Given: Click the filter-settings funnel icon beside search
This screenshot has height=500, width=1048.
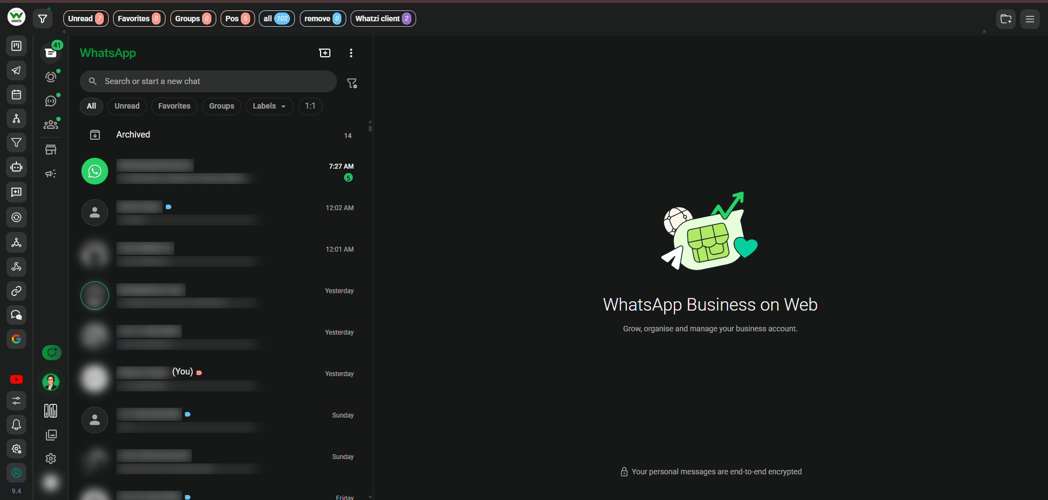Looking at the screenshot, I should pyautogui.click(x=352, y=83).
